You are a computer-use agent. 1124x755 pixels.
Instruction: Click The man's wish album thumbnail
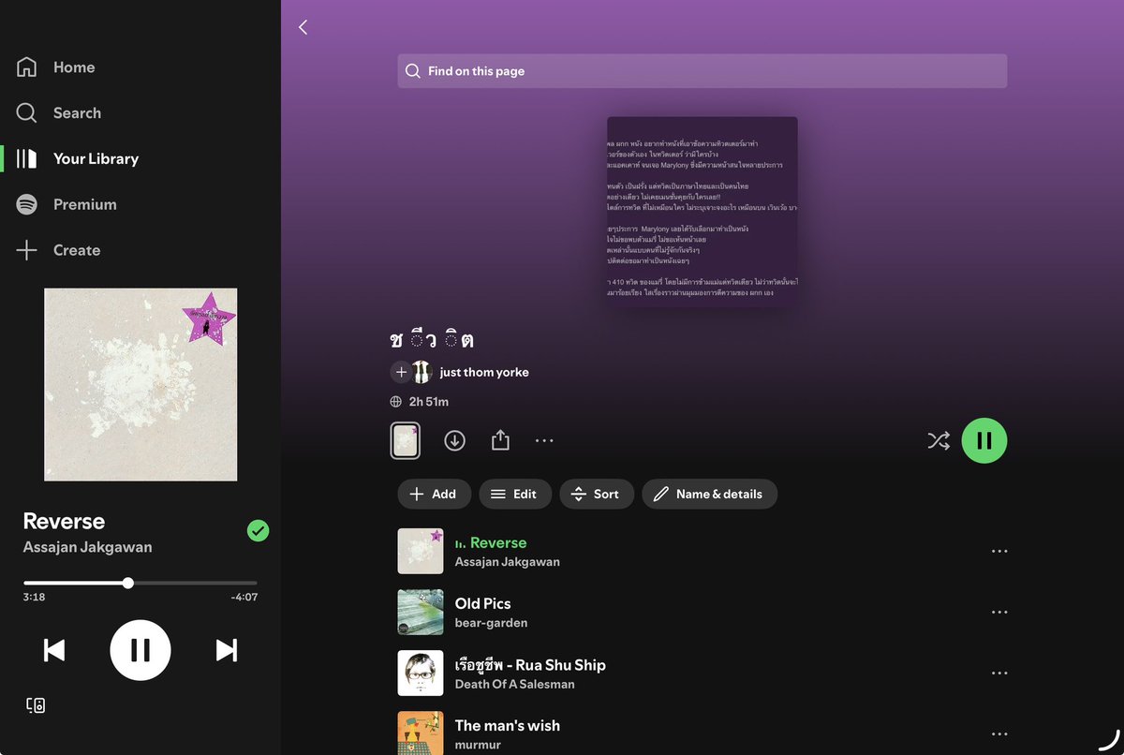(421, 733)
